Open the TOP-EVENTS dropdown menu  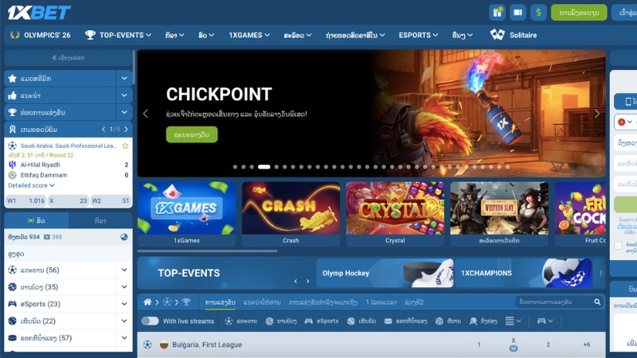pyautogui.click(x=118, y=35)
